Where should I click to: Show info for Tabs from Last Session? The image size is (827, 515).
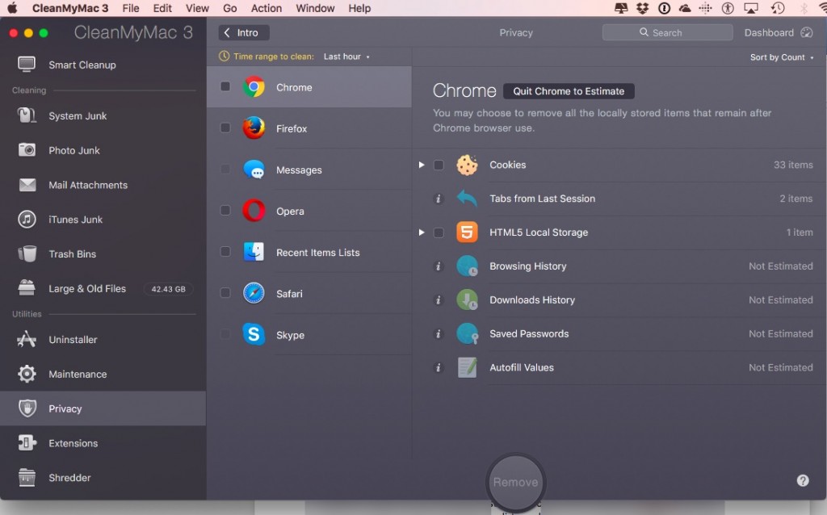click(438, 199)
